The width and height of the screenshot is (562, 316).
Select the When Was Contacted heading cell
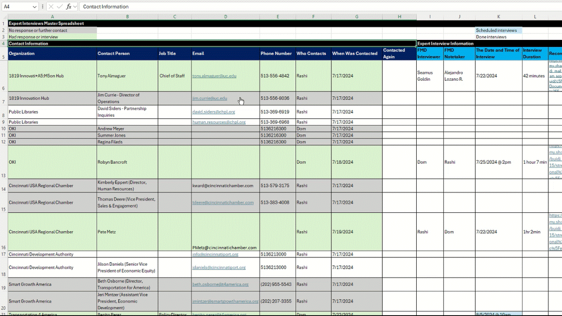[x=357, y=54]
